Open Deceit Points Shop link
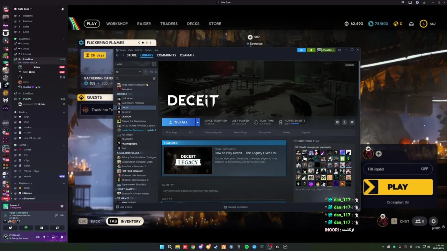This screenshot has height=251, width=447. [240, 132]
